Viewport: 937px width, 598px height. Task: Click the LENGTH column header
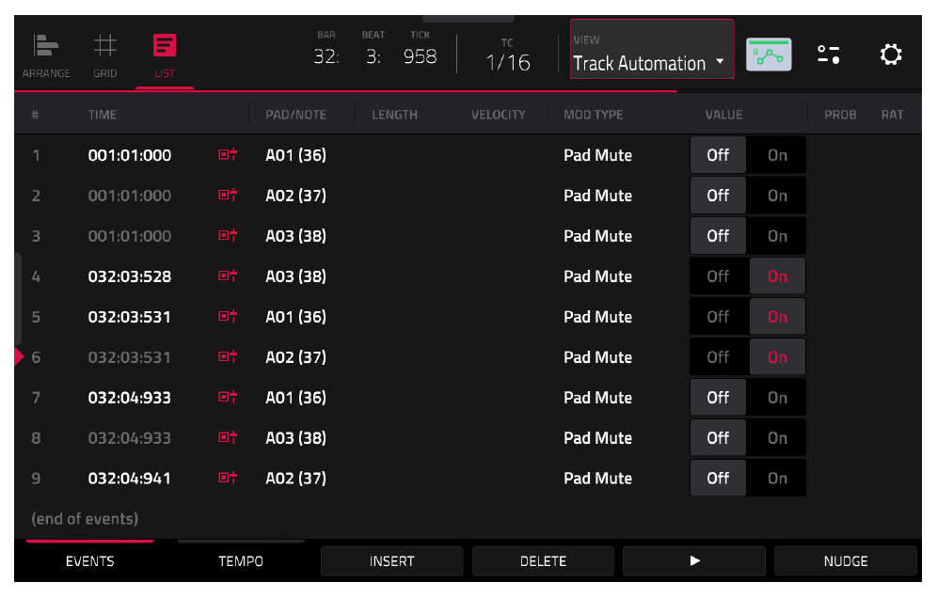tap(394, 115)
